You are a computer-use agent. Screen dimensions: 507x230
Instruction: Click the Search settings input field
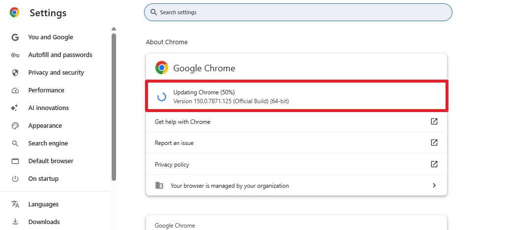(298, 12)
